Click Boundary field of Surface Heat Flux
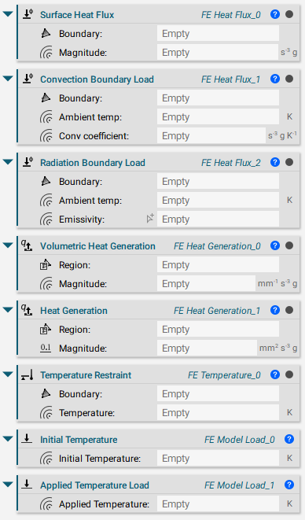This screenshot has height=520, width=305. point(218,34)
